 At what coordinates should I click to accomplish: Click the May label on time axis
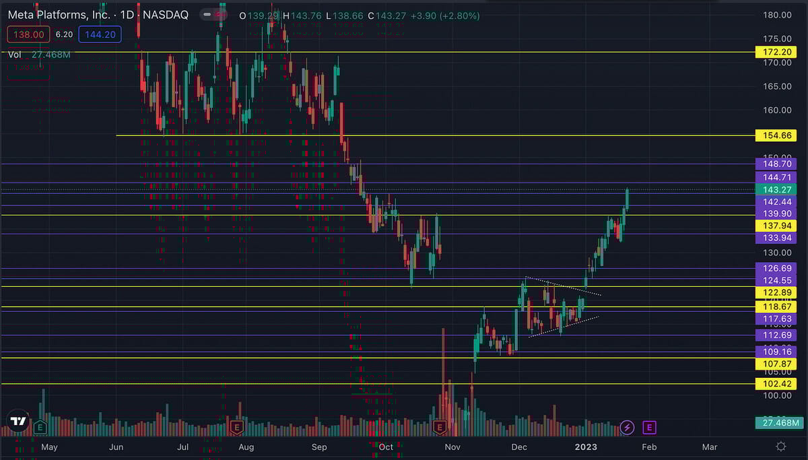tap(49, 447)
